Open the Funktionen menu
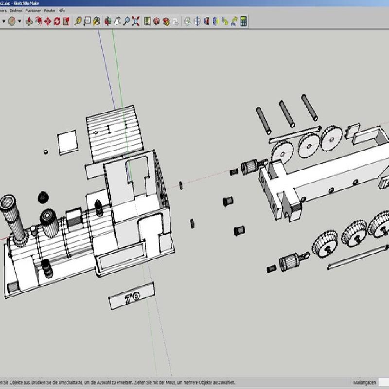Image resolution: width=389 pixels, height=389 pixels. tap(34, 10)
